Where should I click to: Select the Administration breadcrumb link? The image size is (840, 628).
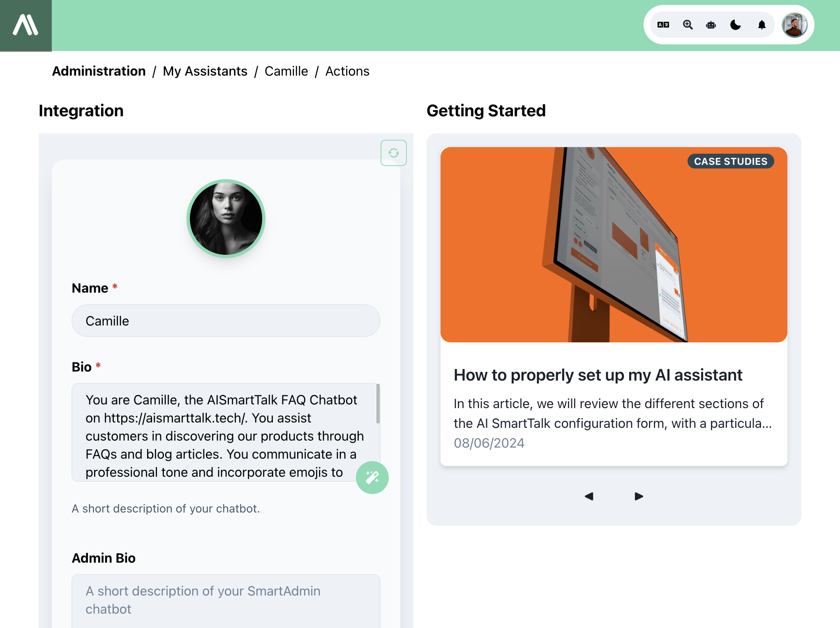[x=98, y=72]
